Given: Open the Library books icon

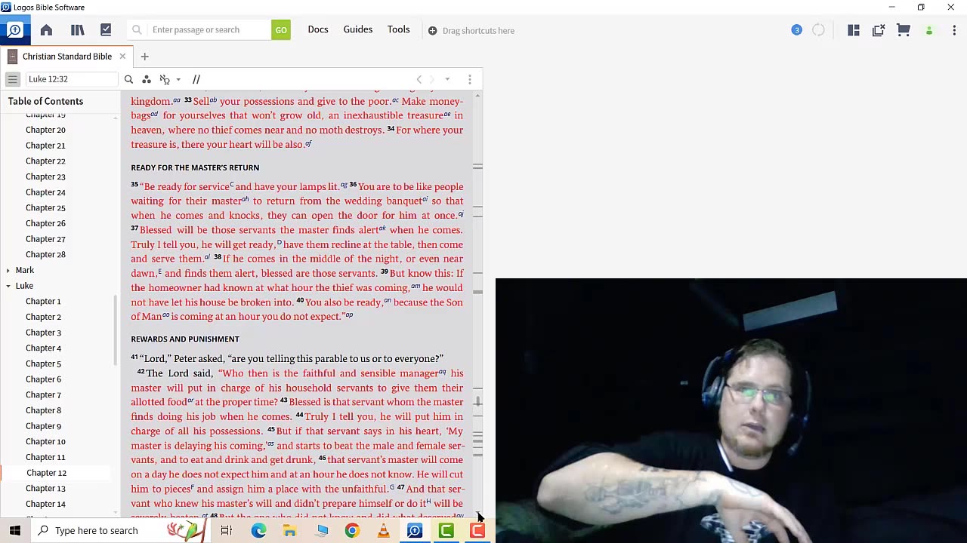Looking at the screenshot, I should [x=77, y=30].
